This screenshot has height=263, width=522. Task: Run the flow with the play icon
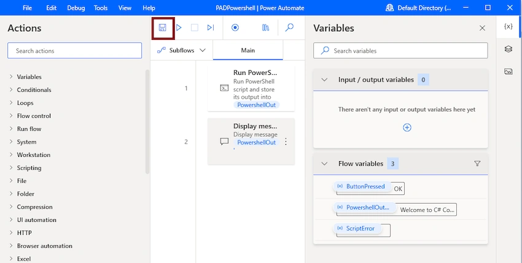179,28
